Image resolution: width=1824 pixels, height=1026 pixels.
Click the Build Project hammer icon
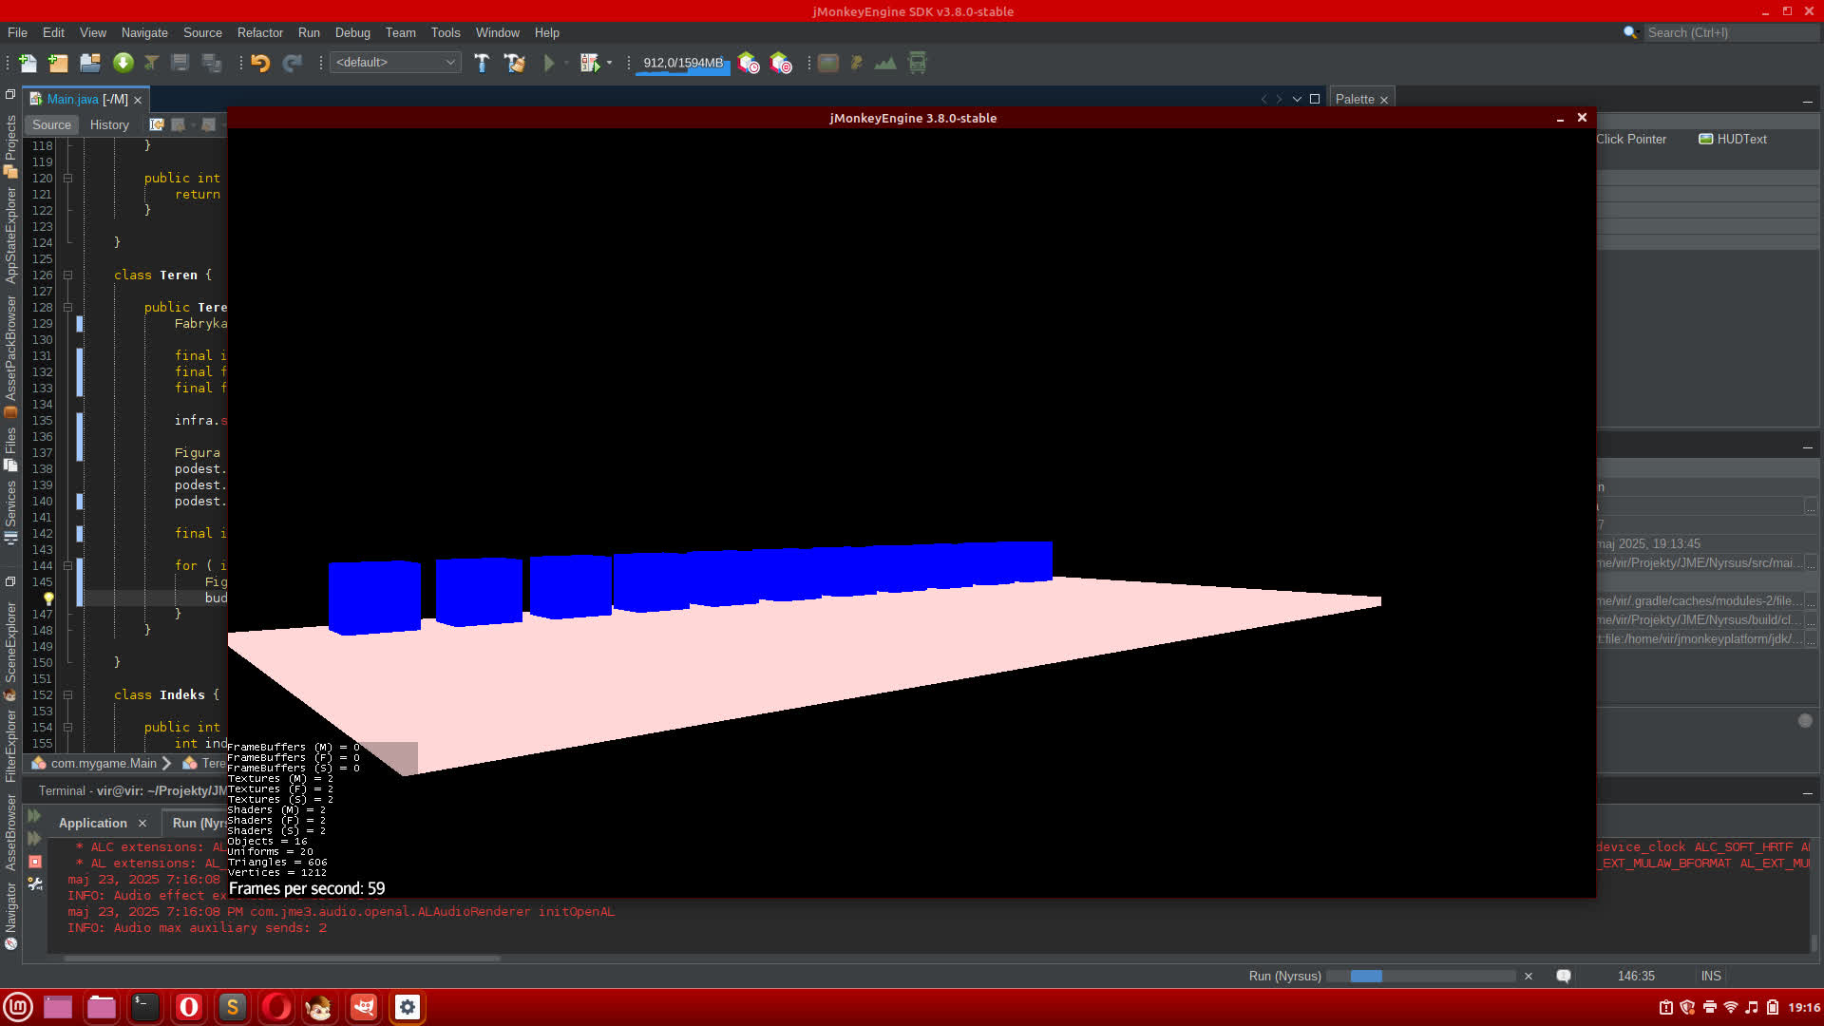pyautogui.click(x=482, y=63)
